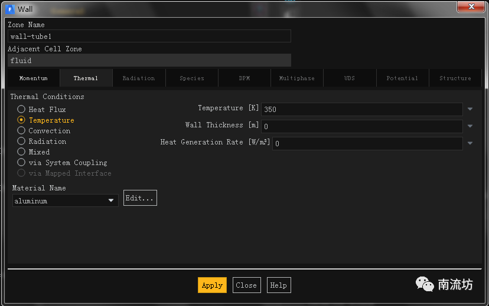
Task: Select the Radiation thermal condition option
Action: coord(21,142)
